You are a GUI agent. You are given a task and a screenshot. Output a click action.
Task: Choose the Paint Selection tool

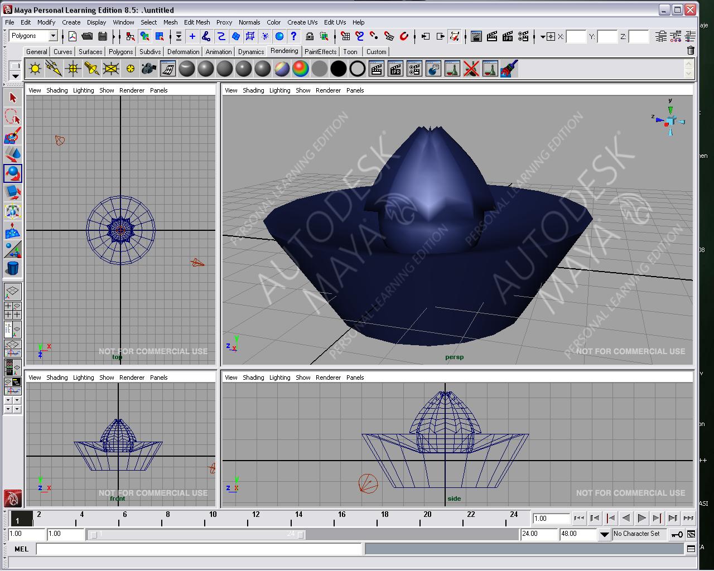pyautogui.click(x=13, y=136)
